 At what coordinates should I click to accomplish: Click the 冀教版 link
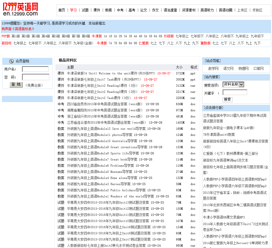click(x=205, y=43)
